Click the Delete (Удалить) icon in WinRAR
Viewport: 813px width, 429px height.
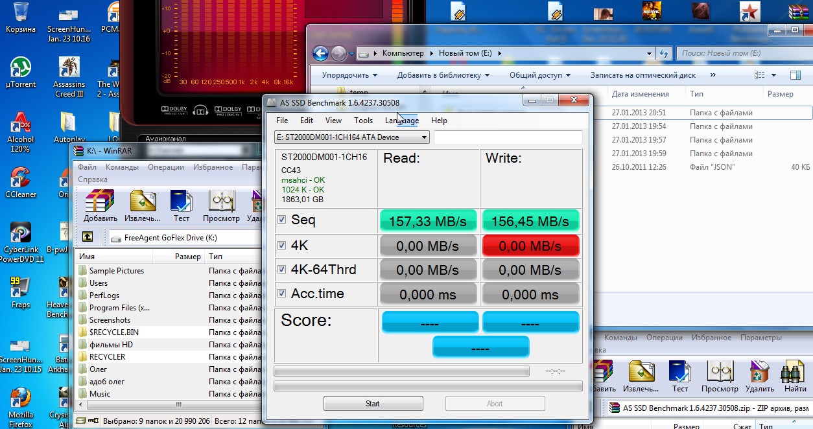pos(759,377)
